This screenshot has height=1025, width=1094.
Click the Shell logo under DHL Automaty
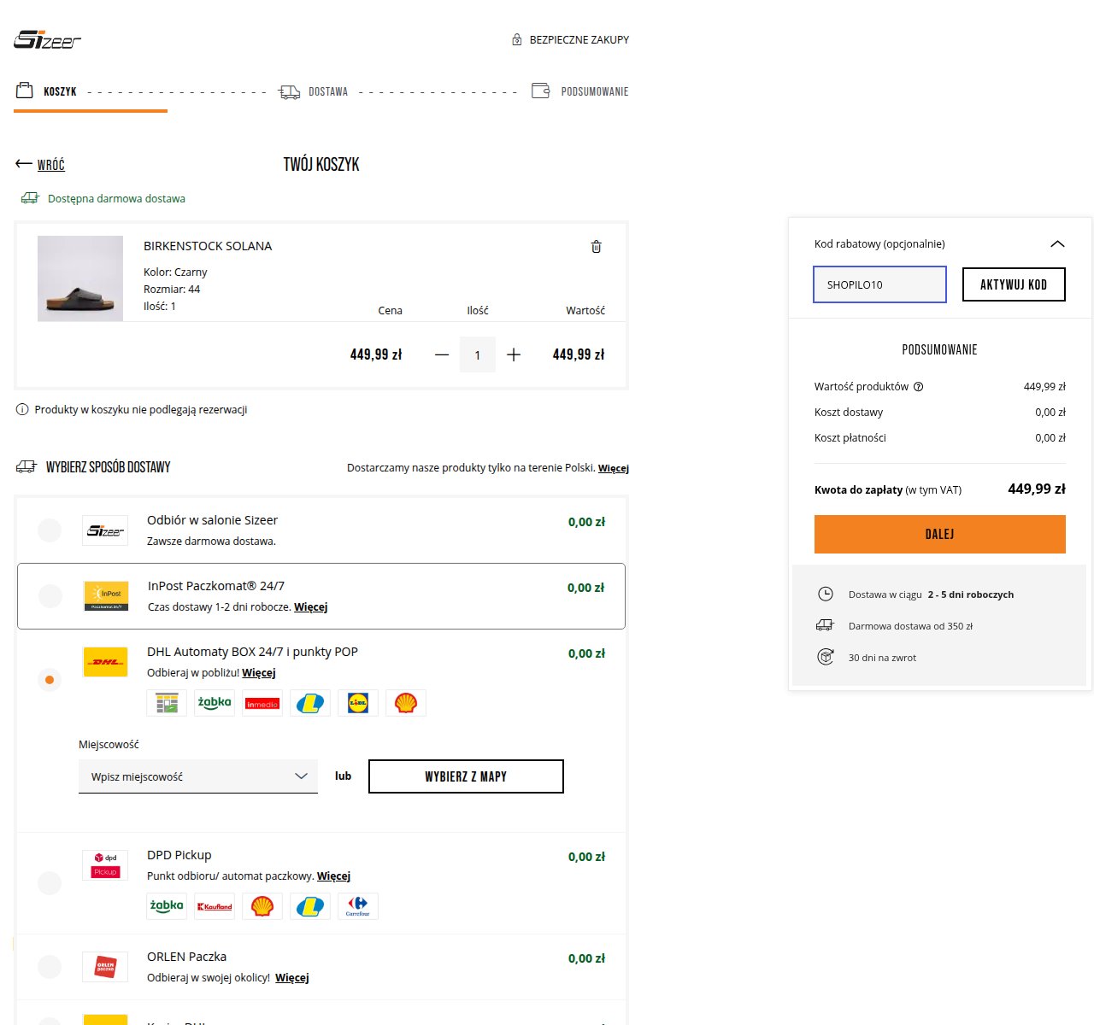pyautogui.click(x=406, y=703)
